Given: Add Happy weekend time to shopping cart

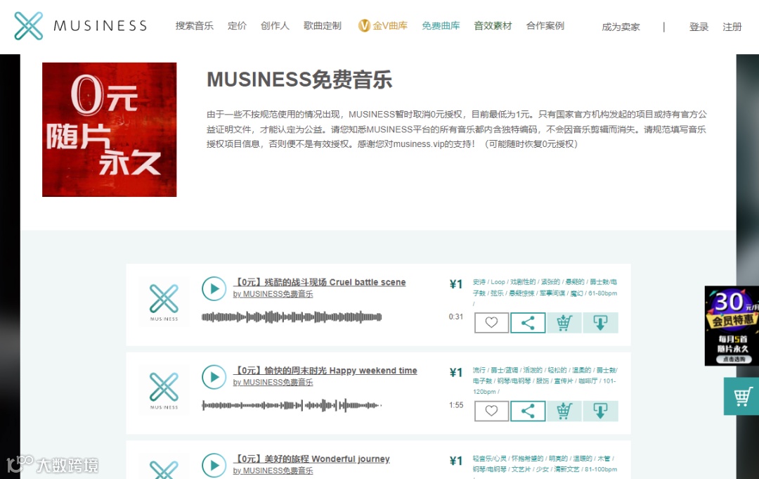Looking at the screenshot, I should pyautogui.click(x=564, y=411).
